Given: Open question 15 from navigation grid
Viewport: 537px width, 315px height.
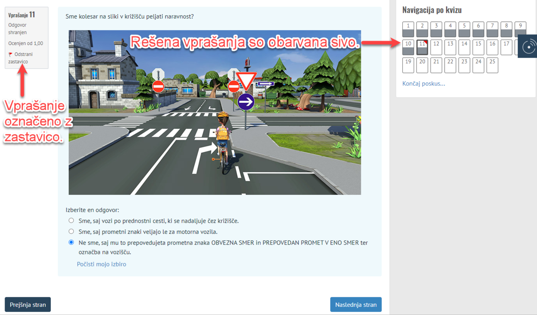Looking at the screenshot, I should (478, 47).
